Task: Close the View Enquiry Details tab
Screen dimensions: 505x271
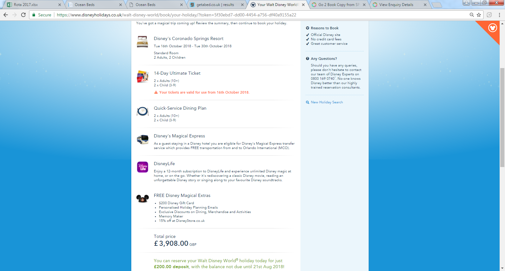Action: (425, 5)
